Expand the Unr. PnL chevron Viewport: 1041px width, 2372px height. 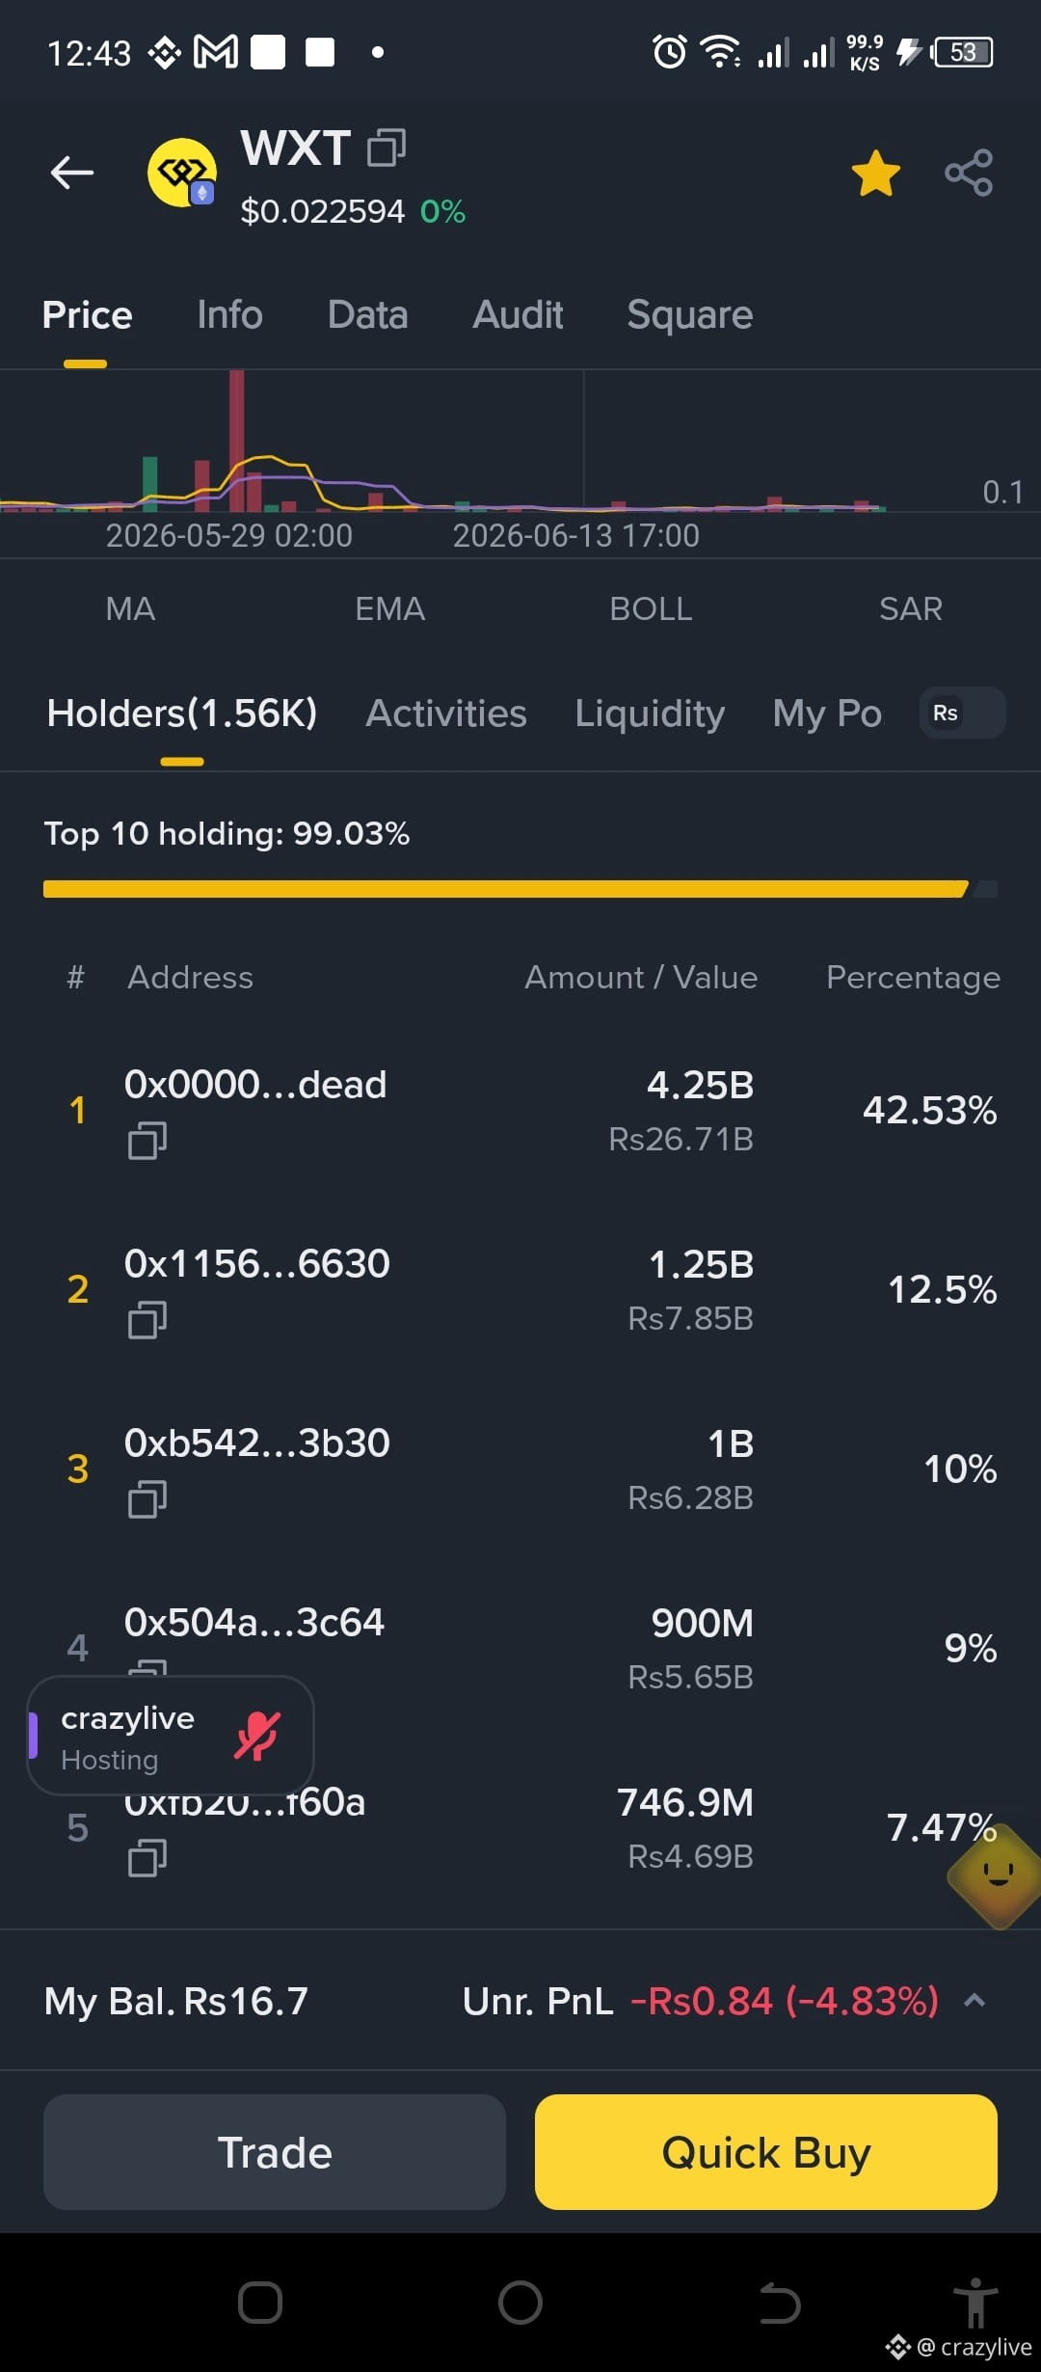point(974,2000)
